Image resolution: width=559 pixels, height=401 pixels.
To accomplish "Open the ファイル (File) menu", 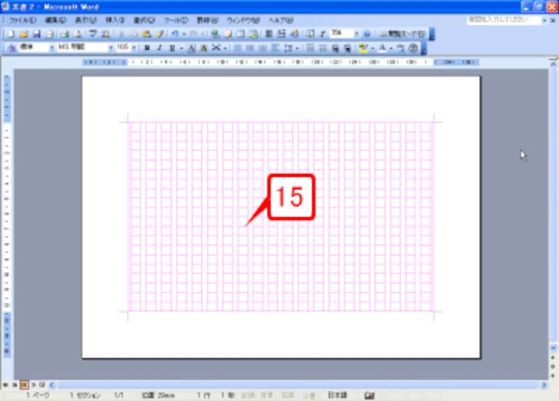I will tap(22, 20).
